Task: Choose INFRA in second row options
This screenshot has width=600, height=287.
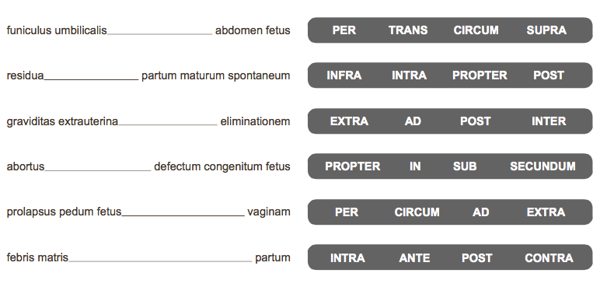Action: pyautogui.click(x=344, y=75)
